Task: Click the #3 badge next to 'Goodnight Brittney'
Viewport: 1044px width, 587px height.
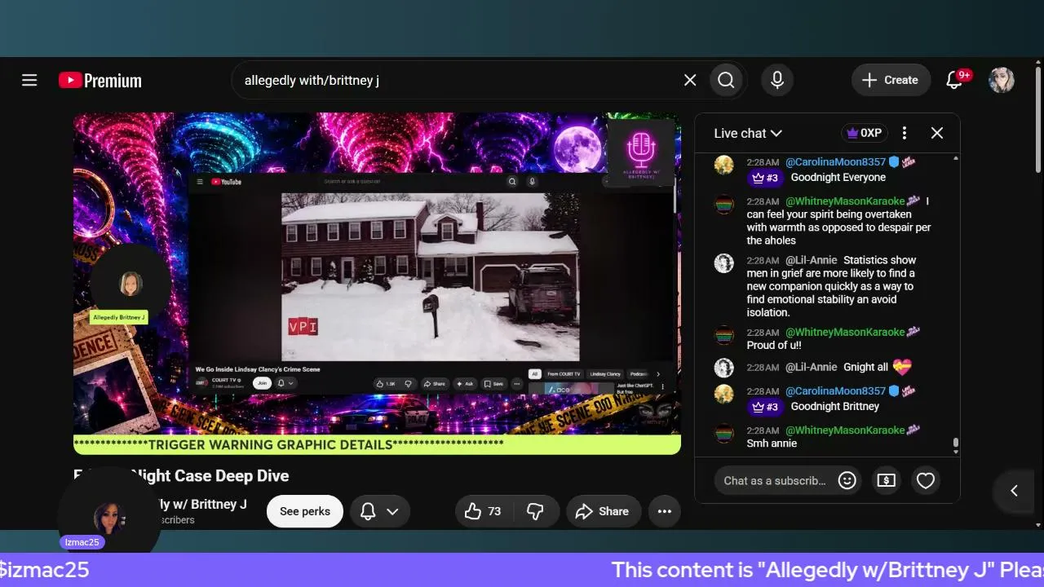Action: tap(765, 407)
